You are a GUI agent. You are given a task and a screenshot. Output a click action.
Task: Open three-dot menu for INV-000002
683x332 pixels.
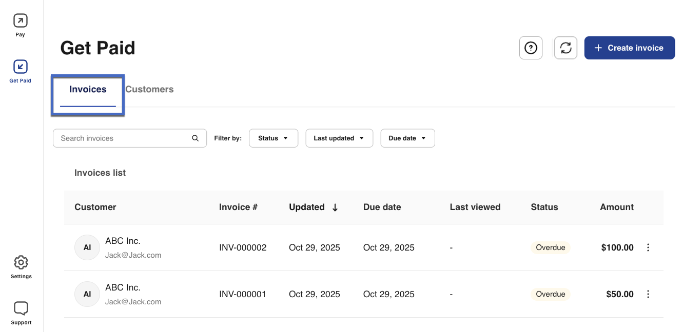pos(648,247)
